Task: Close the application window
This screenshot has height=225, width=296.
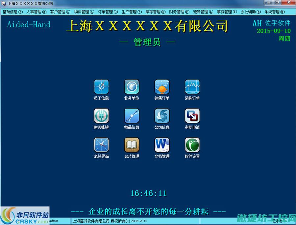Action: (x=289, y=2)
